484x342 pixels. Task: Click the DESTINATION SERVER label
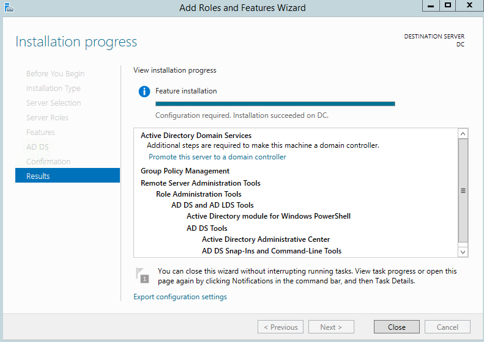434,37
